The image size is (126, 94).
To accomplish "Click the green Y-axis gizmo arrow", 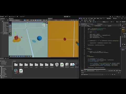I will [x=15, y=33].
